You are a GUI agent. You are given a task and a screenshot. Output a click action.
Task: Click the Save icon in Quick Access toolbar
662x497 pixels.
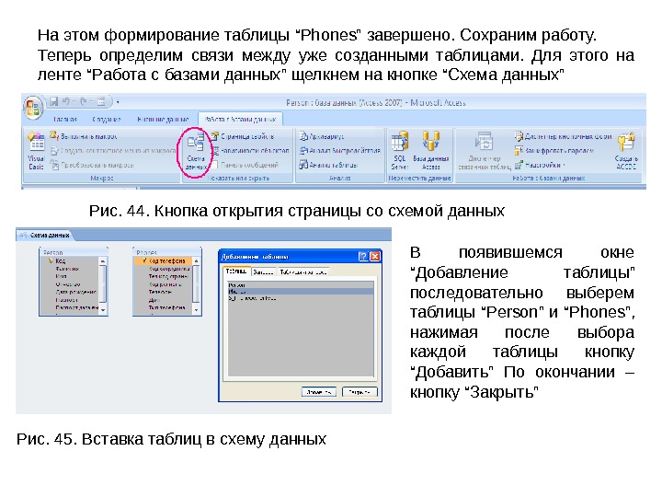click(53, 102)
